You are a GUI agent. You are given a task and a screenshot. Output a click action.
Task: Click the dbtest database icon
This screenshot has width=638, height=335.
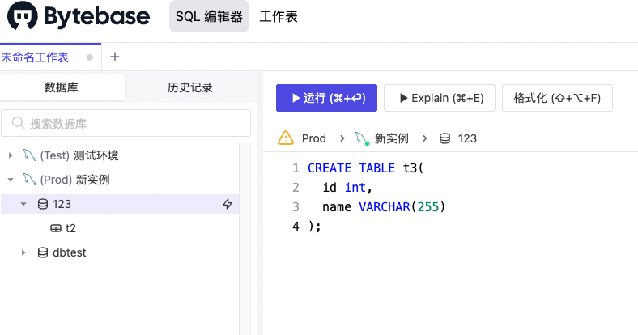tap(42, 252)
